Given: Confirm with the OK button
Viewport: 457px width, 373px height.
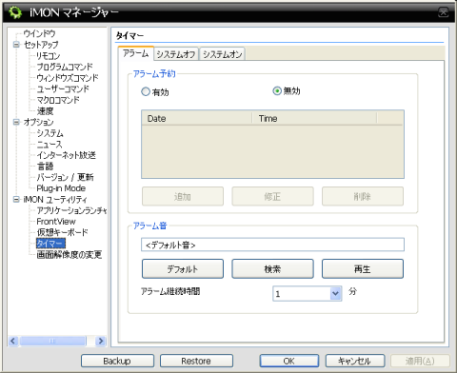Looking at the screenshot, I should pyautogui.click(x=289, y=361).
